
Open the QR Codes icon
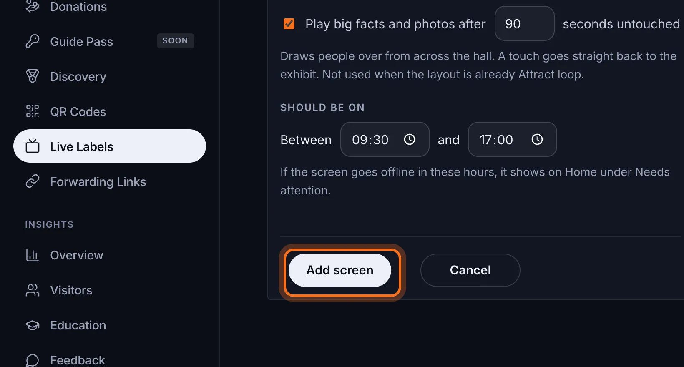(x=33, y=111)
